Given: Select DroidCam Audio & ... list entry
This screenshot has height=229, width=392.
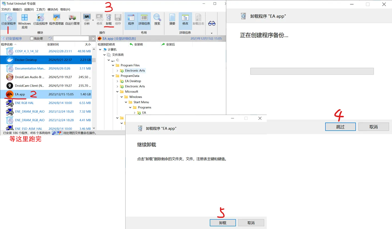Looking at the screenshot, I should pyautogui.click(x=46, y=77).
